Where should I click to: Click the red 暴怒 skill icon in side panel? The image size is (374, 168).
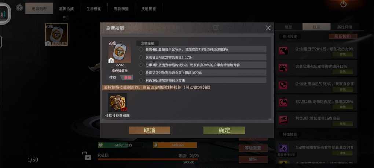[x=283, y=51]
